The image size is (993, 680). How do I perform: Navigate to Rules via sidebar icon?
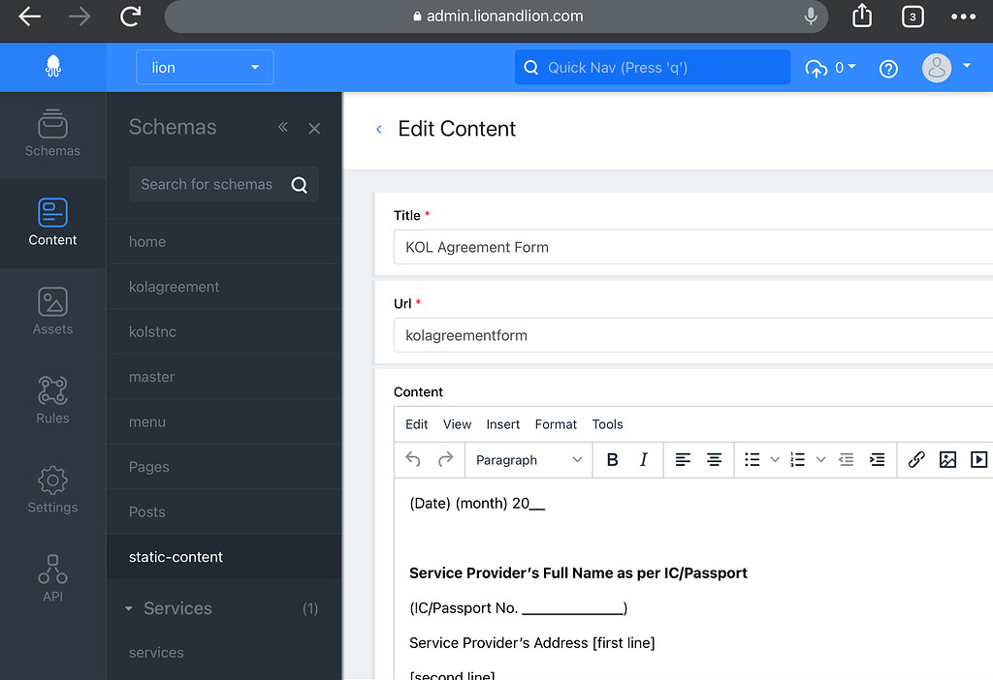[52, 397]
